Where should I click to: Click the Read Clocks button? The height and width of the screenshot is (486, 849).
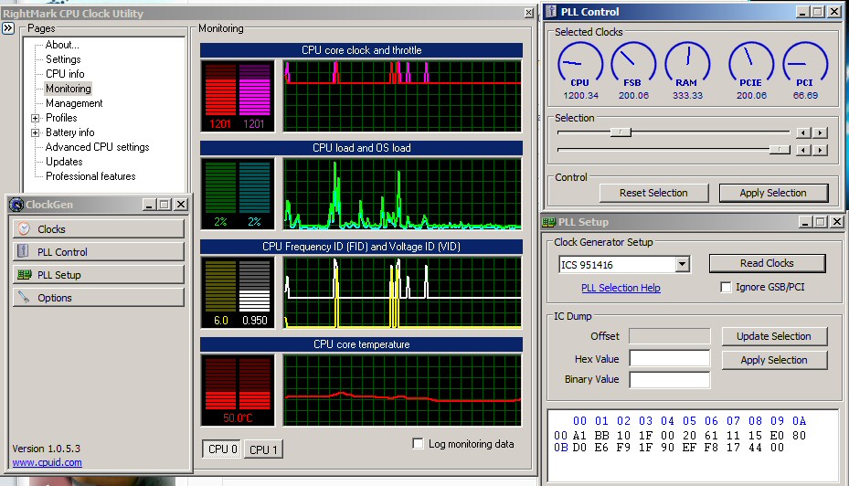point(767,263)
